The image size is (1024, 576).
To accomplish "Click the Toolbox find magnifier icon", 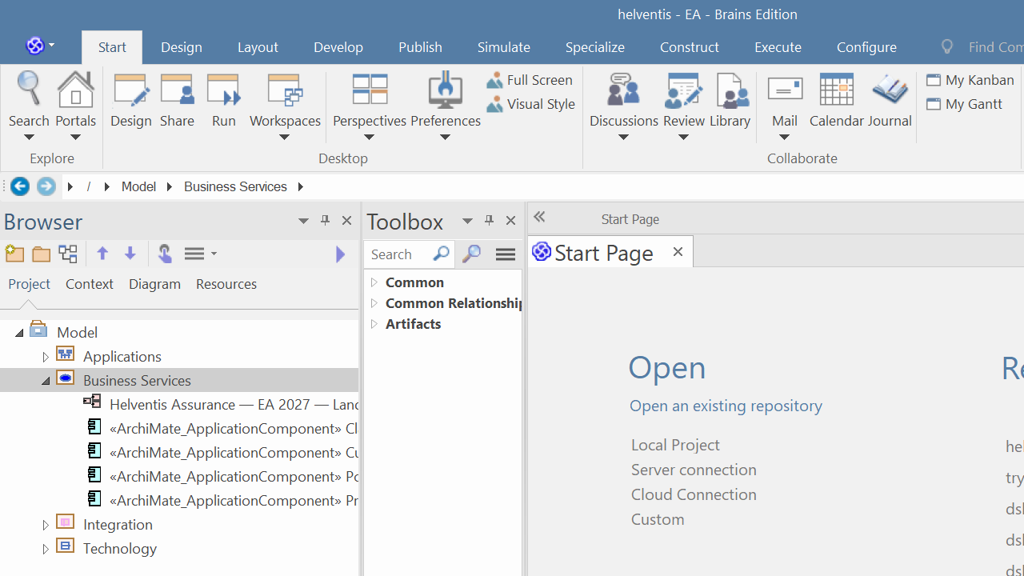I will pyautogui.click(x=472, y=254).
